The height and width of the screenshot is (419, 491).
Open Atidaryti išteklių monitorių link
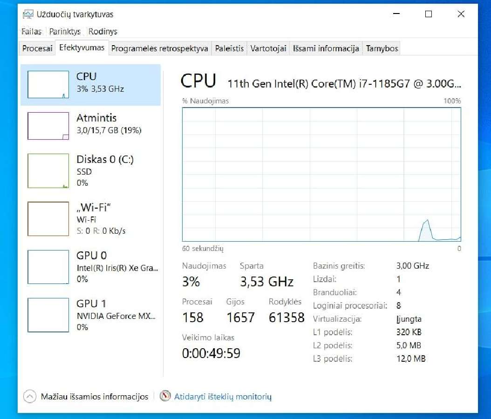223,397
